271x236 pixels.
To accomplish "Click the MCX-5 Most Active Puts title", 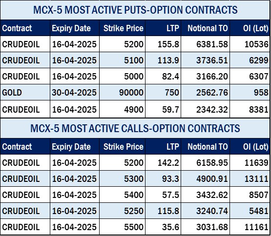I will click(135, 10).
